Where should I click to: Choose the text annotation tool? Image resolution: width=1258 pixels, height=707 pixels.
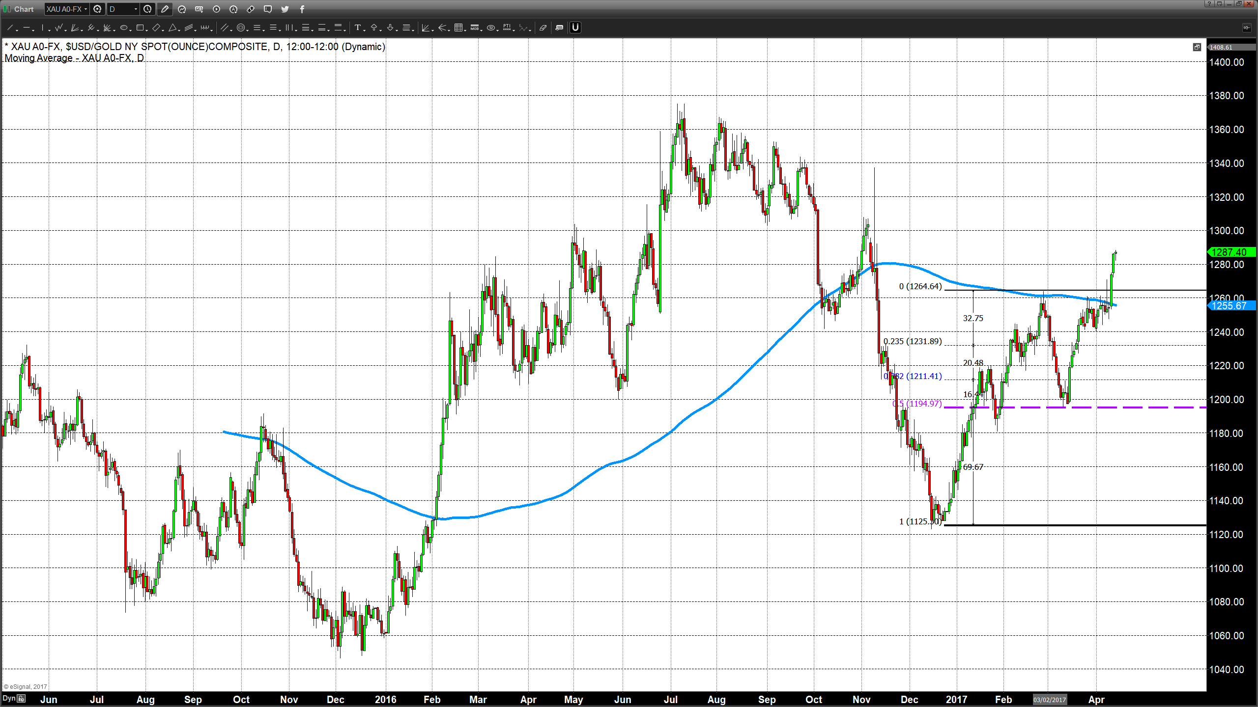[x=358, y=28]
